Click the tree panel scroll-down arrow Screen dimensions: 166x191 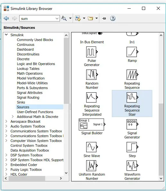tap(66, 173)
